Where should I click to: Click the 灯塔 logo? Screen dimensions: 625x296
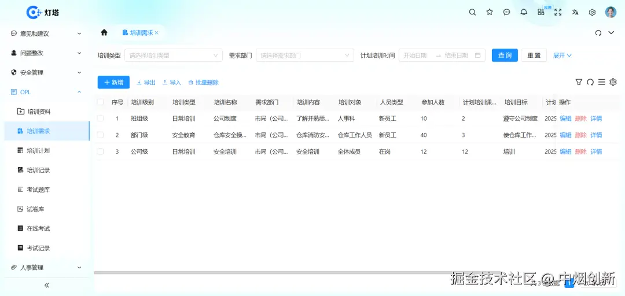[43, 12]
